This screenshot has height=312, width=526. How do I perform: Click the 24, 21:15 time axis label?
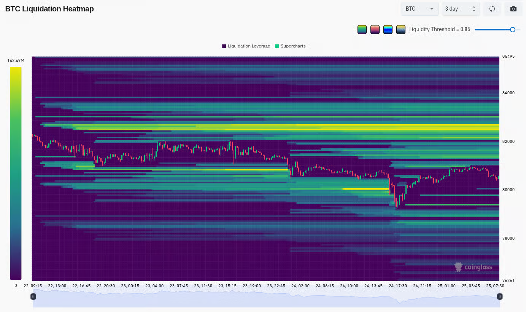pos(422,286)
